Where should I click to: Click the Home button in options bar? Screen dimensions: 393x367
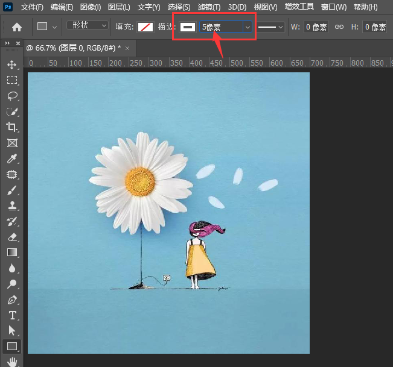point(17,27)
